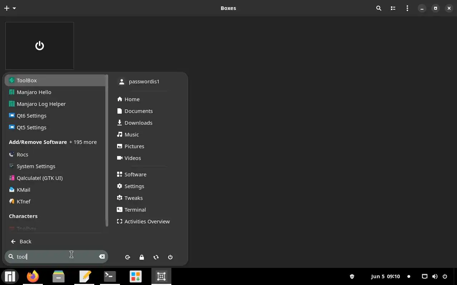Expand the dropdown arrow beside plus
Image resolution: width=457 pixels, height=285 pixels.
coord(14,8)
